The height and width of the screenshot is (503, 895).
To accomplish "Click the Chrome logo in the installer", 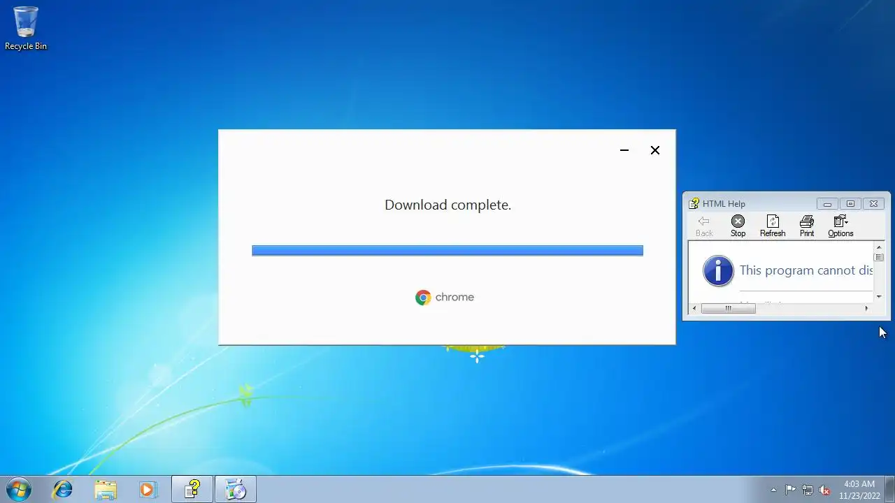I will pyautogui.click(x=423, y=298).
